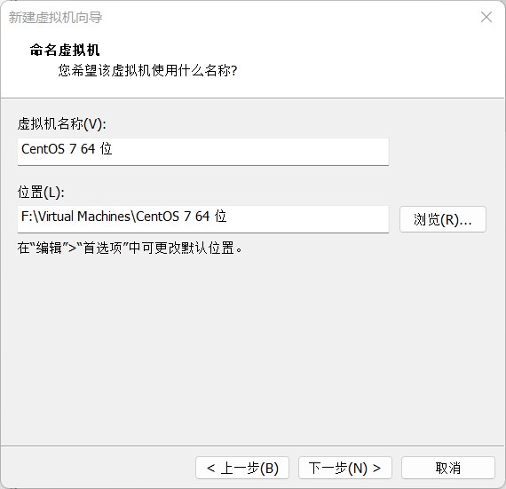506x489 pixels.
Task: Click the 虚拟机名称 input field
Action: [203, 152]
